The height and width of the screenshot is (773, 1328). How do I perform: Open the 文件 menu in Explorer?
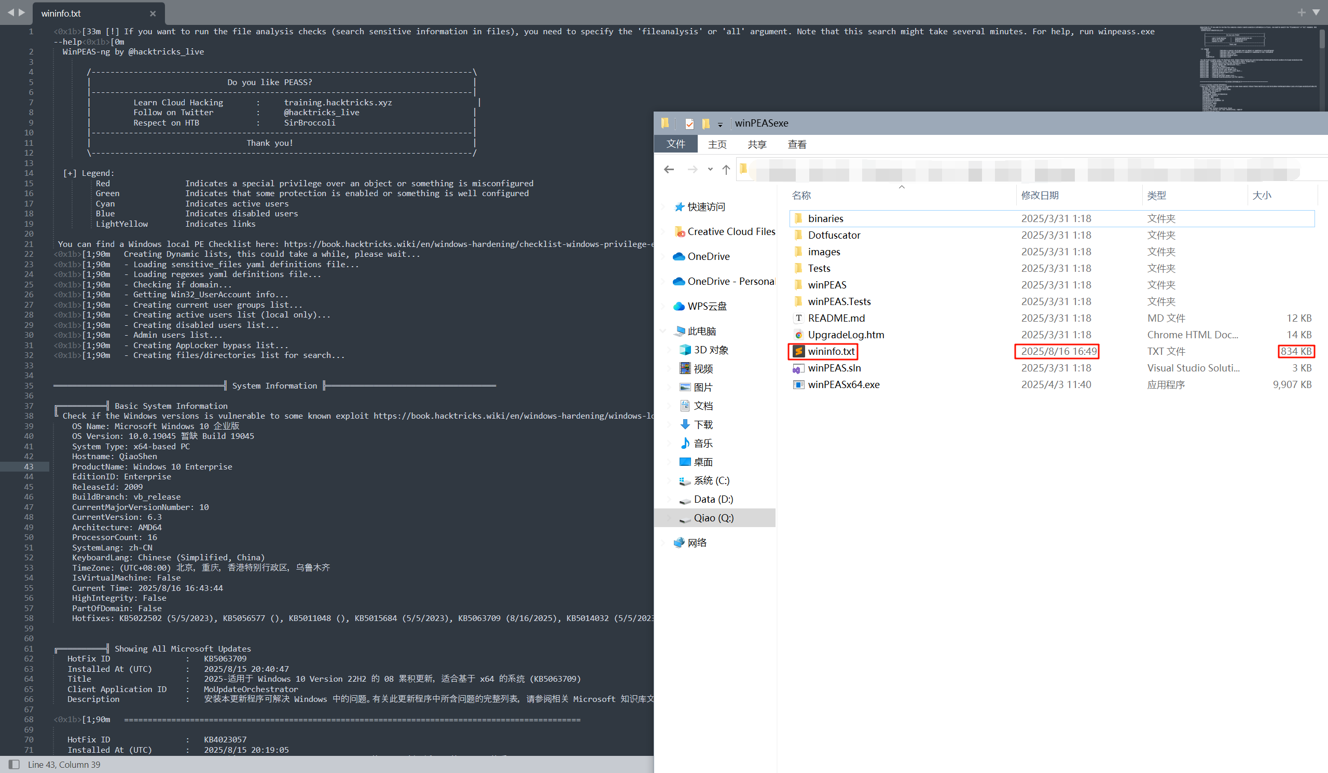point(675,144)
